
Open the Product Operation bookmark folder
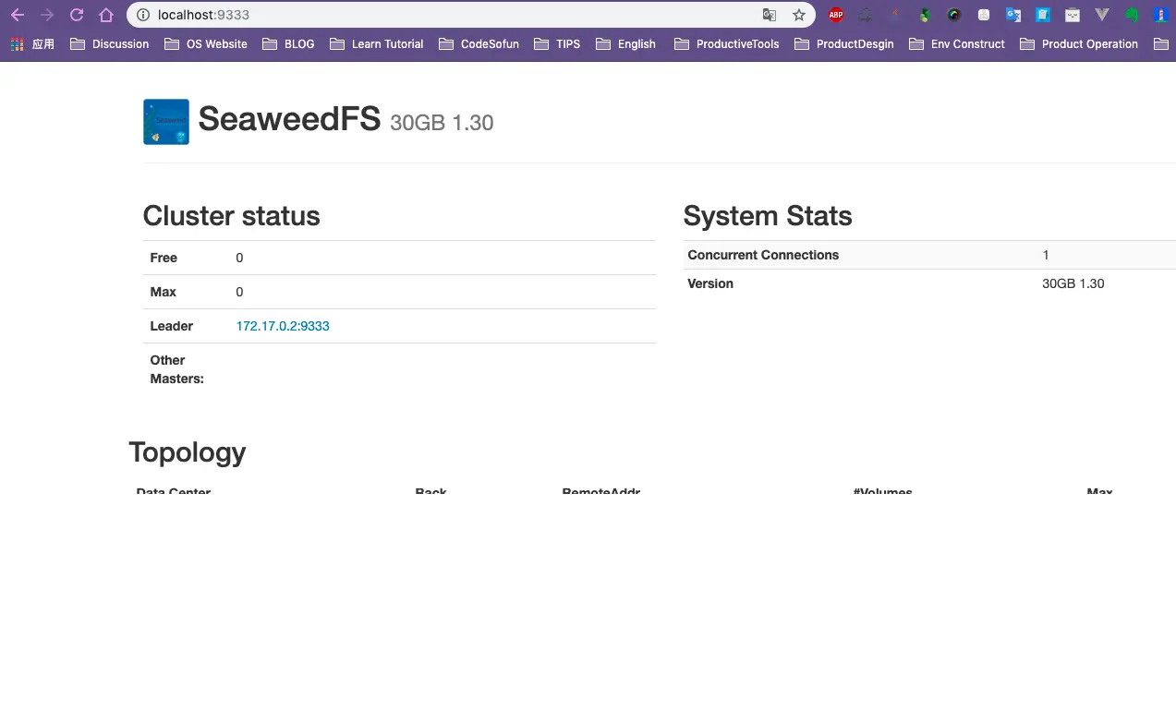coord(1078,43)
